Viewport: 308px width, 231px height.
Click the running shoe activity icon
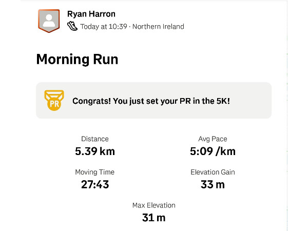pos(72,26)
